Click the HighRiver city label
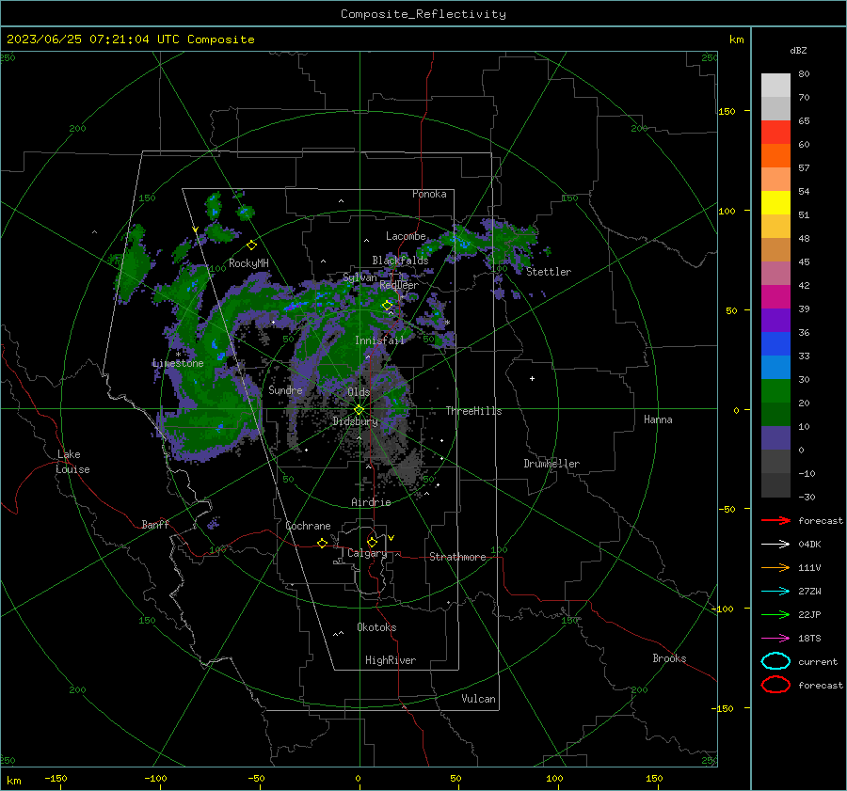Image resolution: width=847 pixels, height=791 pixels. pos(391,660)
